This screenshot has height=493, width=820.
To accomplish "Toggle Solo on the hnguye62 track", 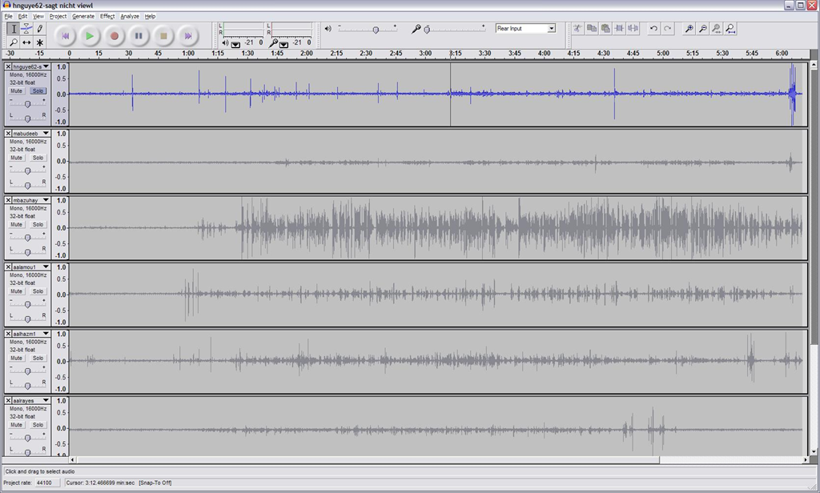I will point(38,91).
